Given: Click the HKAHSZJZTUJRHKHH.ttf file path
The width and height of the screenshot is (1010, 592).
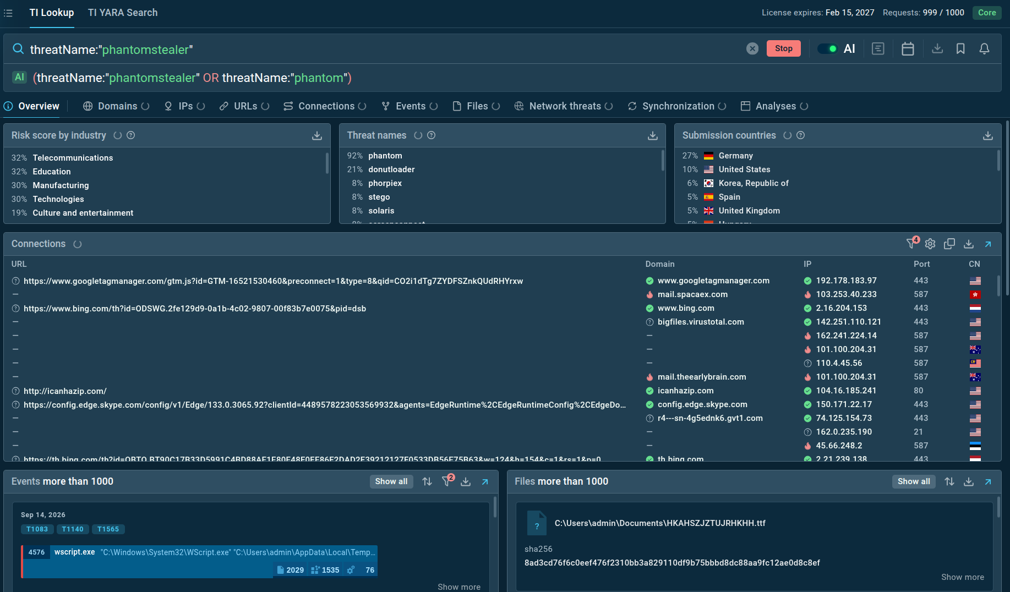Looking at the screenshot, I should click(660, 523).
